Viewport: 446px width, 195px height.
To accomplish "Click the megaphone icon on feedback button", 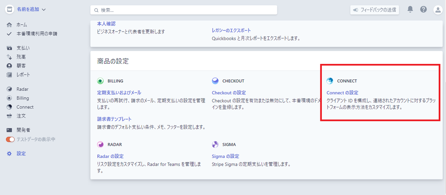I will pos(356,10).
